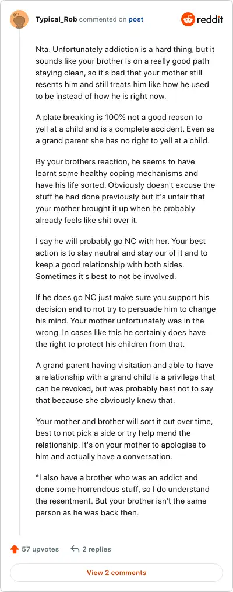This screenshot has height=592, width=233.
Task: Click the paragraph starting "Your mother and brother"
Action: (x=125, y=439)
